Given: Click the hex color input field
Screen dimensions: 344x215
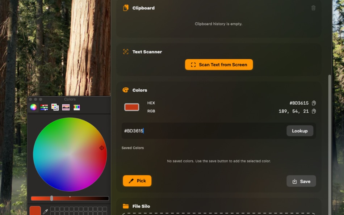Looking at the screenshot, I should (204, 131).
